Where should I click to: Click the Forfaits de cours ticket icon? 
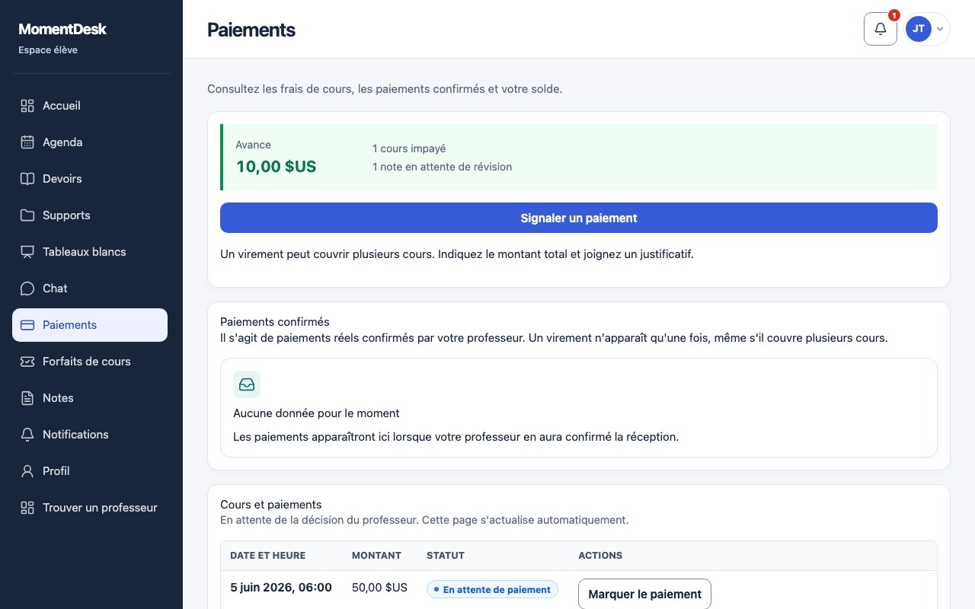27,362
